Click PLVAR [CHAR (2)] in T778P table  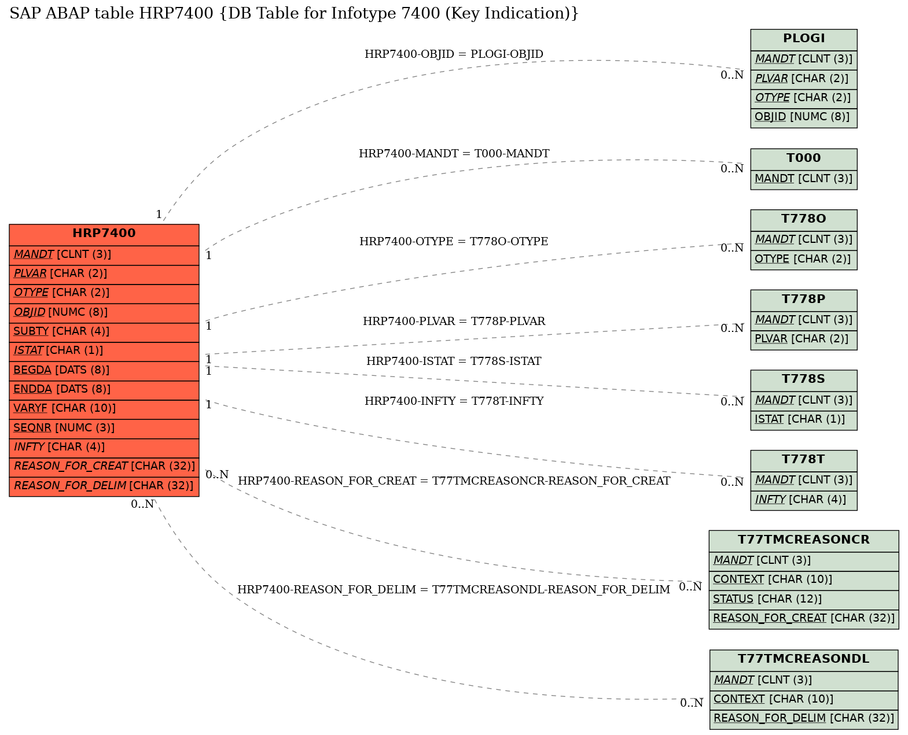pyautogui.click(x=804, y=339)
